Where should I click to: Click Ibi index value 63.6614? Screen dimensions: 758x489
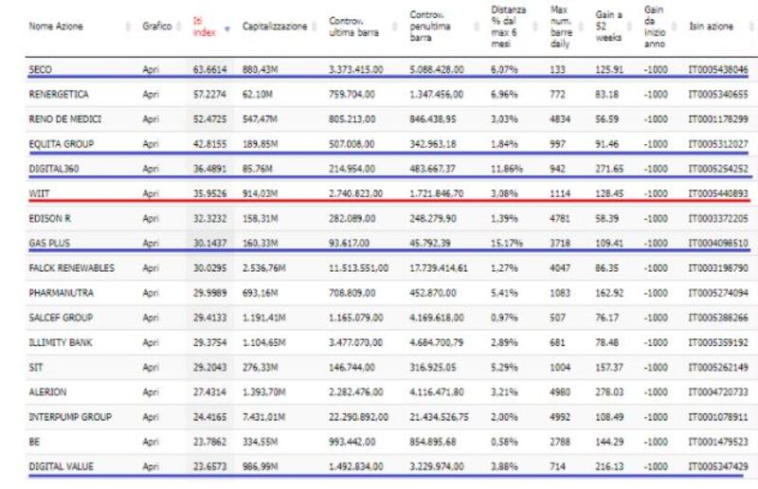209,69
